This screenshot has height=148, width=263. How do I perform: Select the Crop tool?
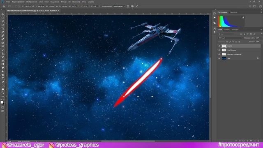click(3, 28)
